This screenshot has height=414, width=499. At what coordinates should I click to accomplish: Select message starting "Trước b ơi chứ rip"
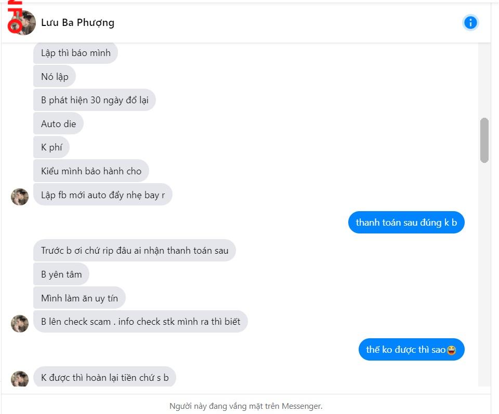[x=135, y=251]
